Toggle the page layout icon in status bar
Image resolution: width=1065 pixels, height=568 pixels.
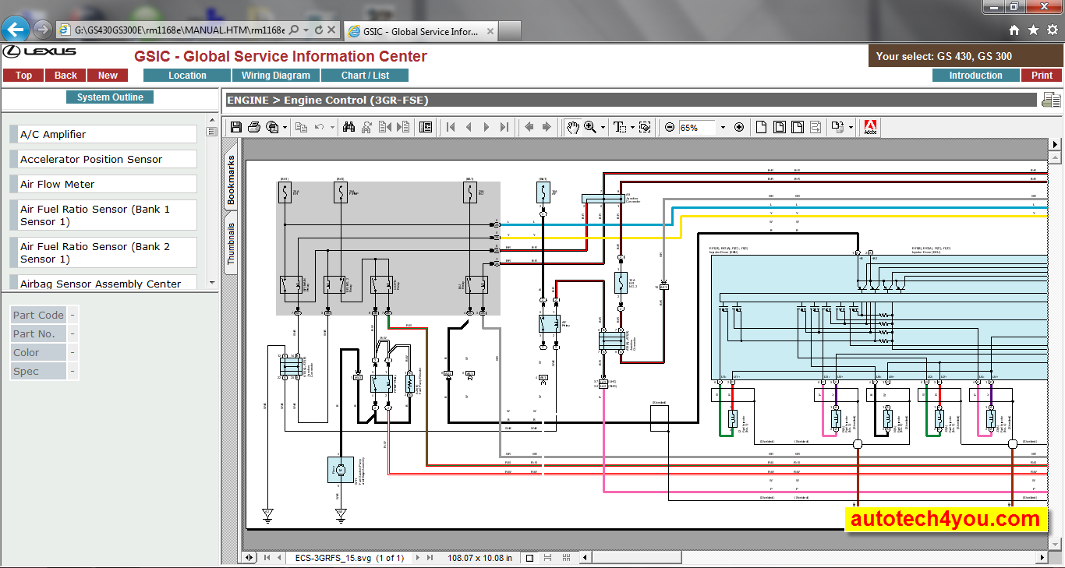tap(530, 558)
